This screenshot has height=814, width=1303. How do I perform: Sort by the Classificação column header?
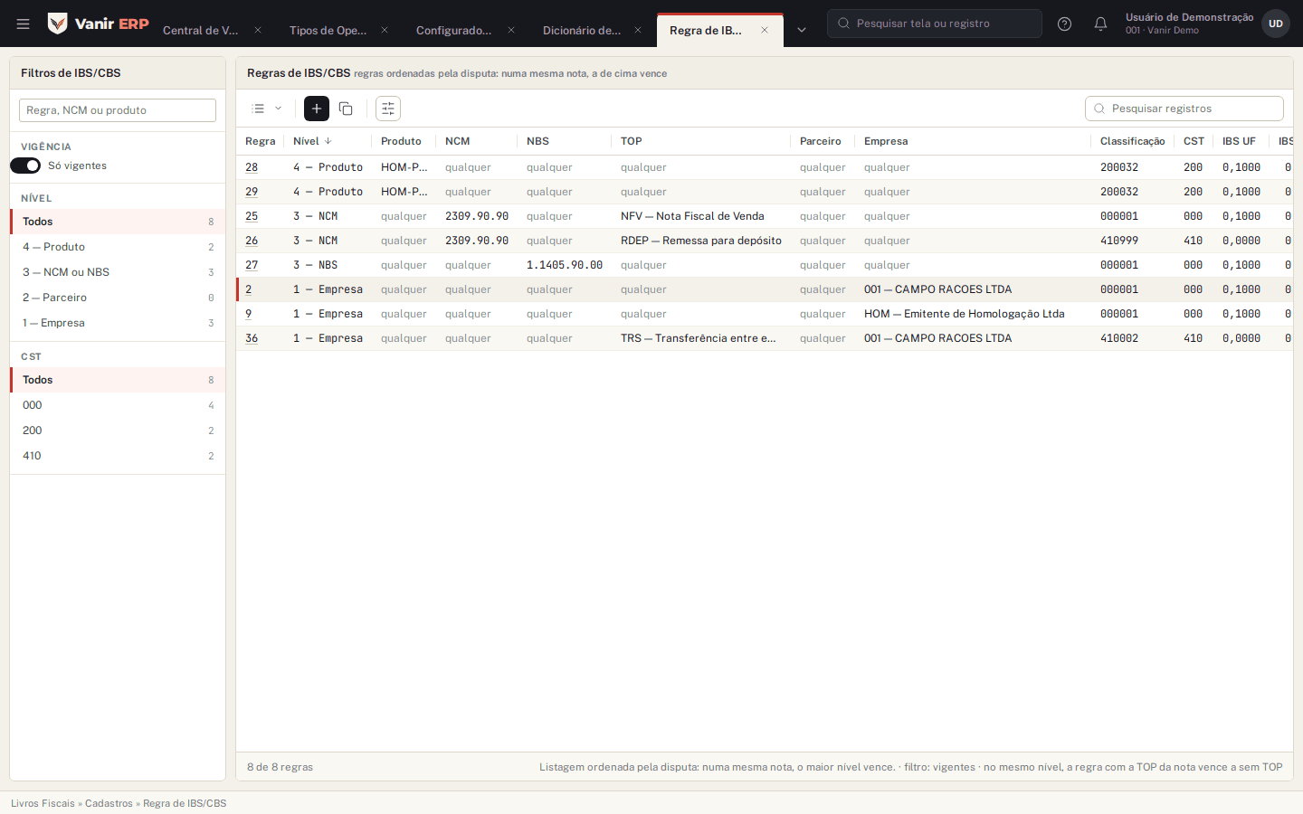click(x=1132, y=141)
